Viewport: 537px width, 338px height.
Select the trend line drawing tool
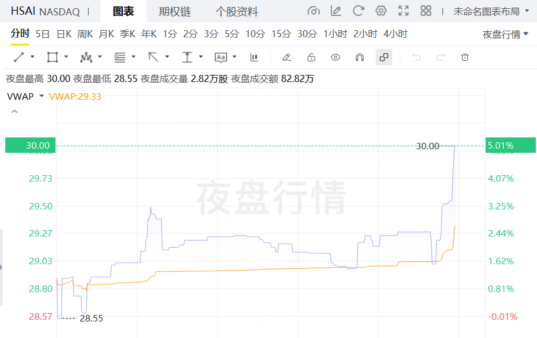(x=19, y=57)
